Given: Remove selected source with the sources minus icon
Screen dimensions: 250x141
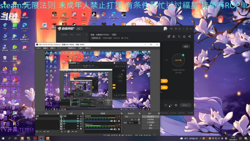Looking at the screenshot, I should coord(65,132).
